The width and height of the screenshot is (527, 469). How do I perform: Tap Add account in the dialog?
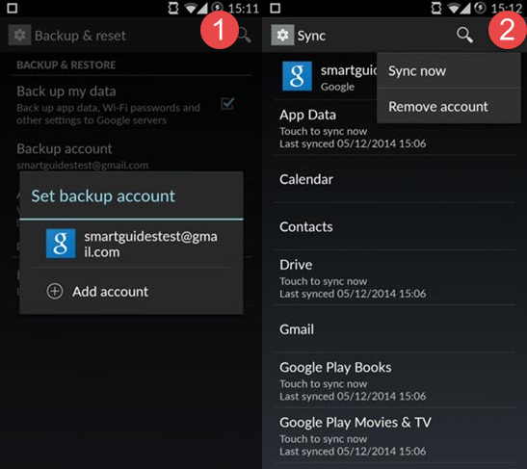(131, 291)
